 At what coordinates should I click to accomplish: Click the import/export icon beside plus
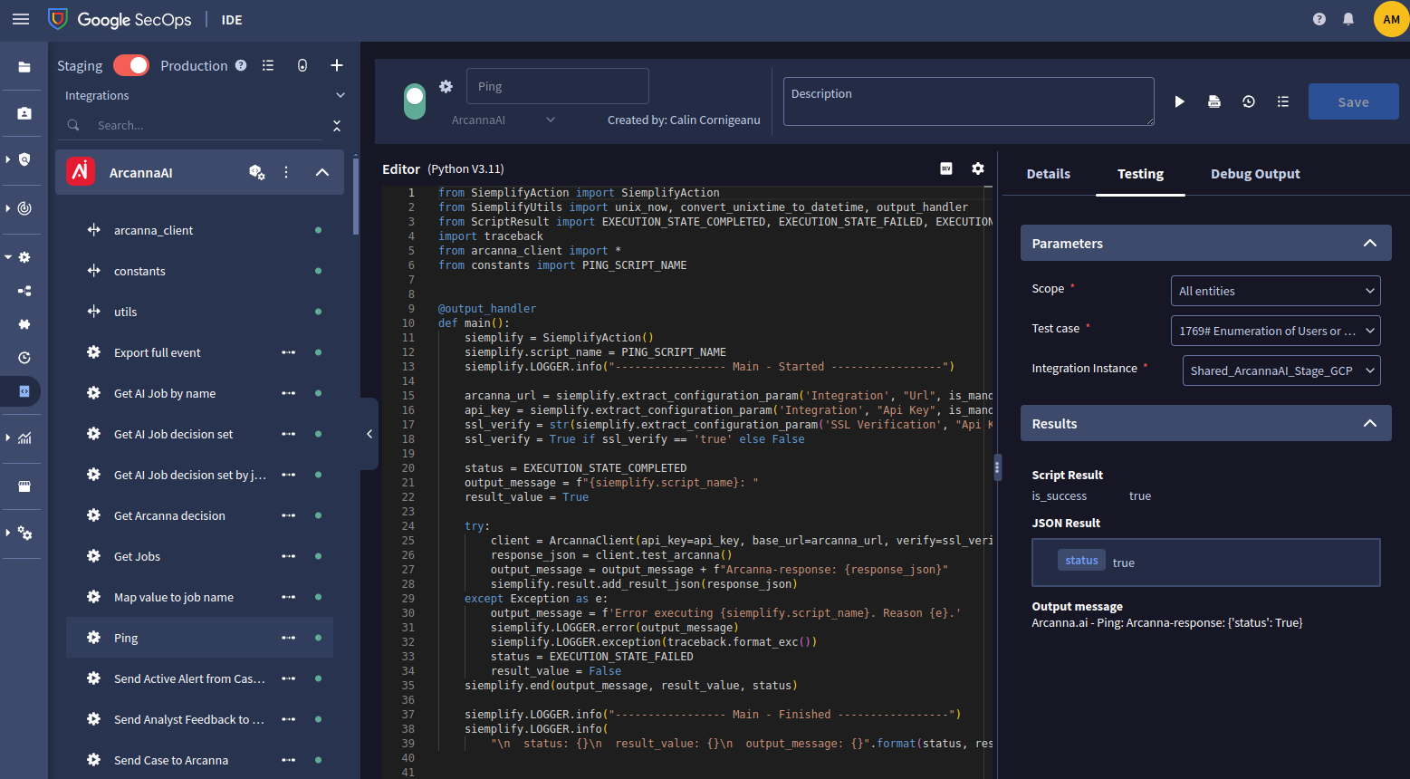(302, 65)
